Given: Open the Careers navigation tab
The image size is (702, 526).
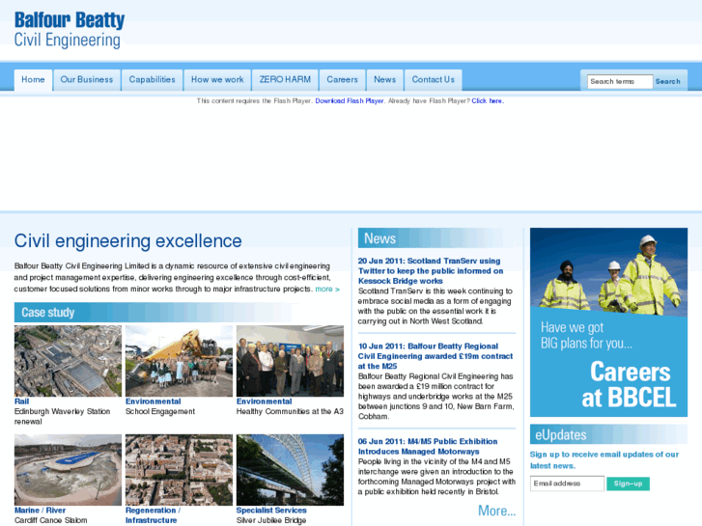Looking at the screenshot, I should [343, 80].
